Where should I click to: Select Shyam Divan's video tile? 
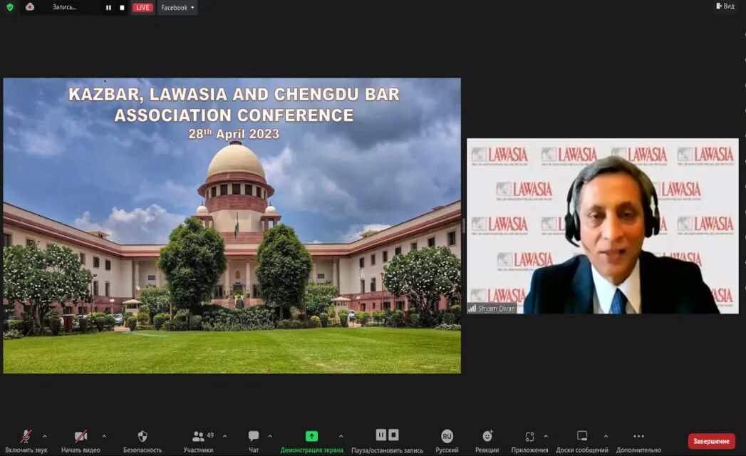(603, 226)
